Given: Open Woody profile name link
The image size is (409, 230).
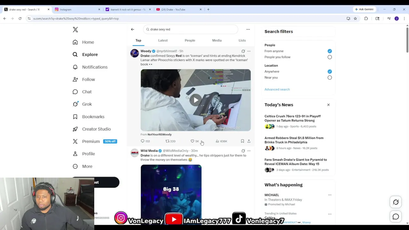Looking at the screenshot, I should click(146, 51).
